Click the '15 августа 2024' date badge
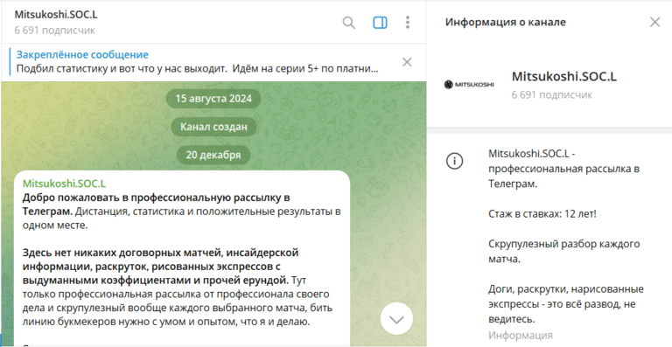 213,99
